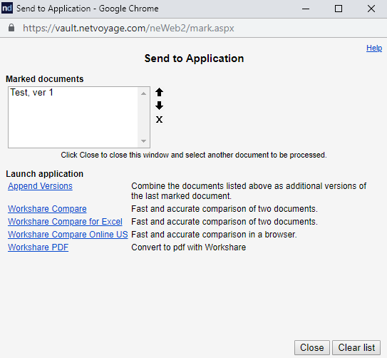Click the Close button
Viewport: 387px width, 358px height.
[311, 347]
